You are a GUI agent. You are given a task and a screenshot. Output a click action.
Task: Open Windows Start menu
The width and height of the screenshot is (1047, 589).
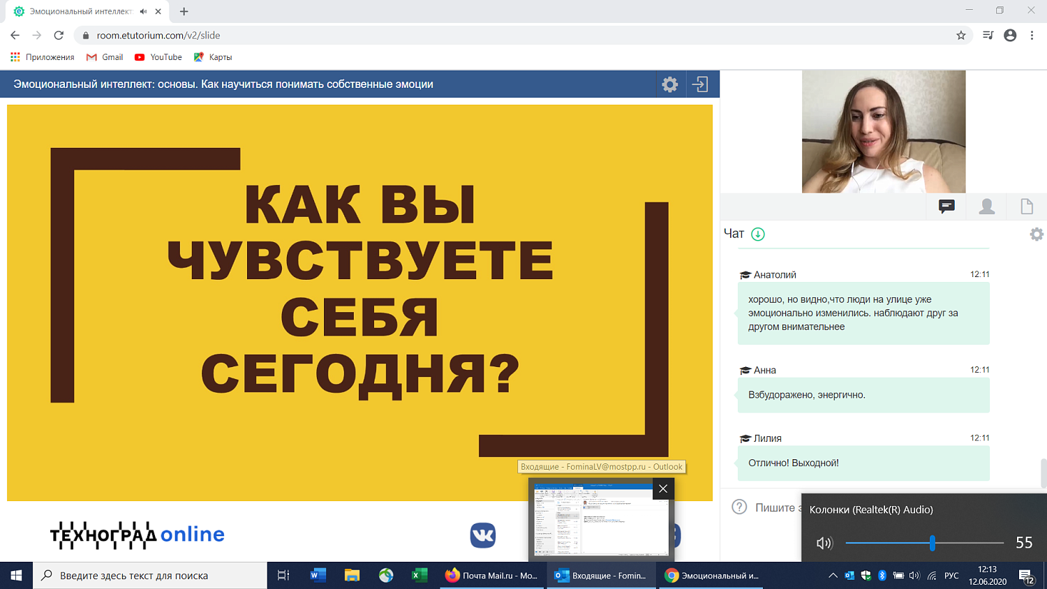click(16, 575)
